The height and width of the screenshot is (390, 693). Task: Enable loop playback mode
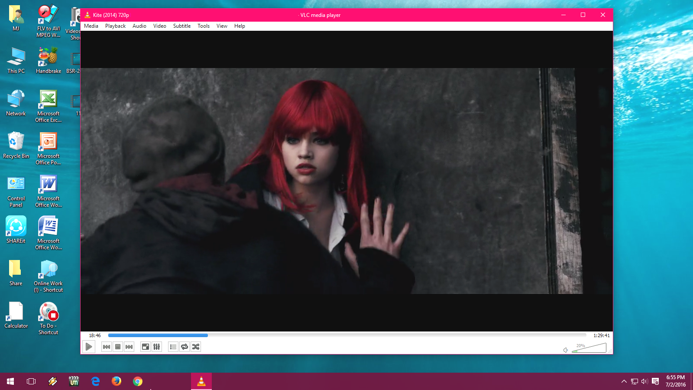pyautogui.click(x=184, y=347)
